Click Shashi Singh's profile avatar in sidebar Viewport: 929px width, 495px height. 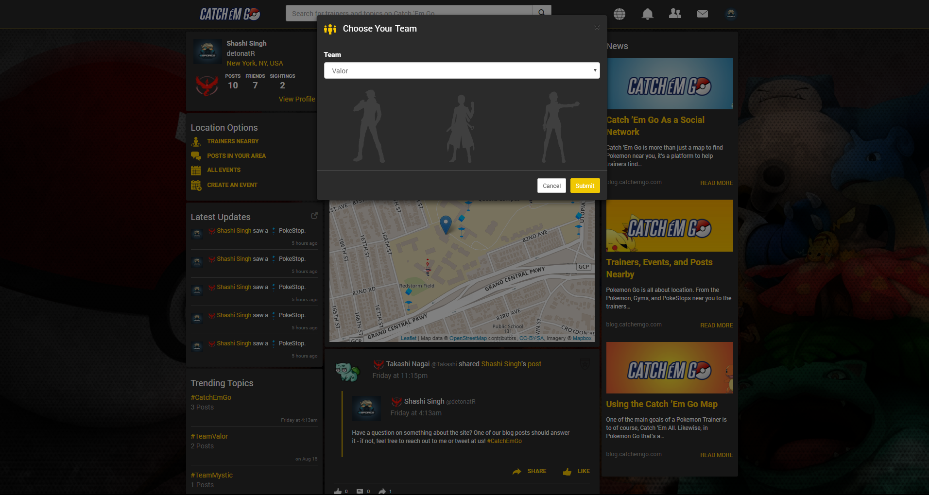coord(207,51)
